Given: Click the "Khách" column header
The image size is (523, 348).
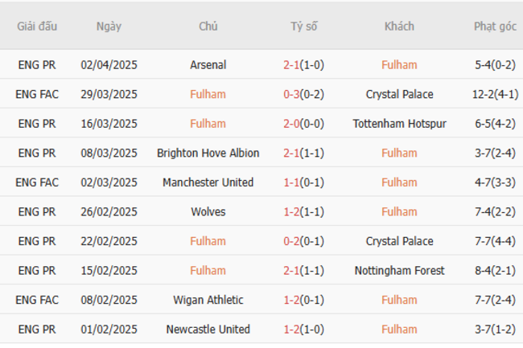Looking at the screenshot, I should tap(399, 26).
